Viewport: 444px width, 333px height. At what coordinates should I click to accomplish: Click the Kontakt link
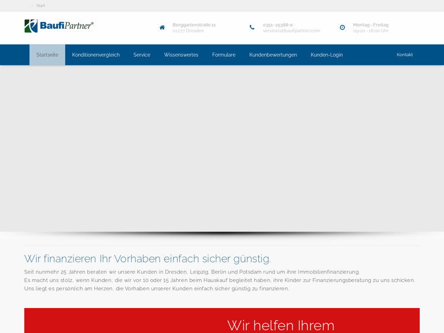click(x=405, y=55)
